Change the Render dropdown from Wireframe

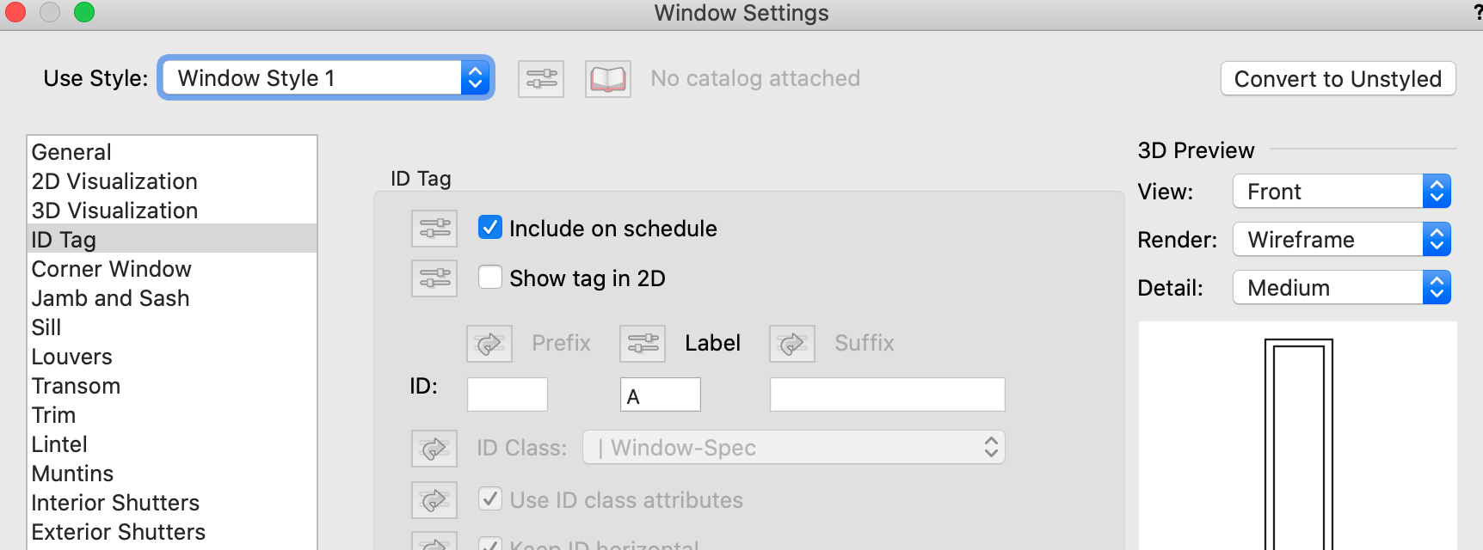pos(1341,239)
